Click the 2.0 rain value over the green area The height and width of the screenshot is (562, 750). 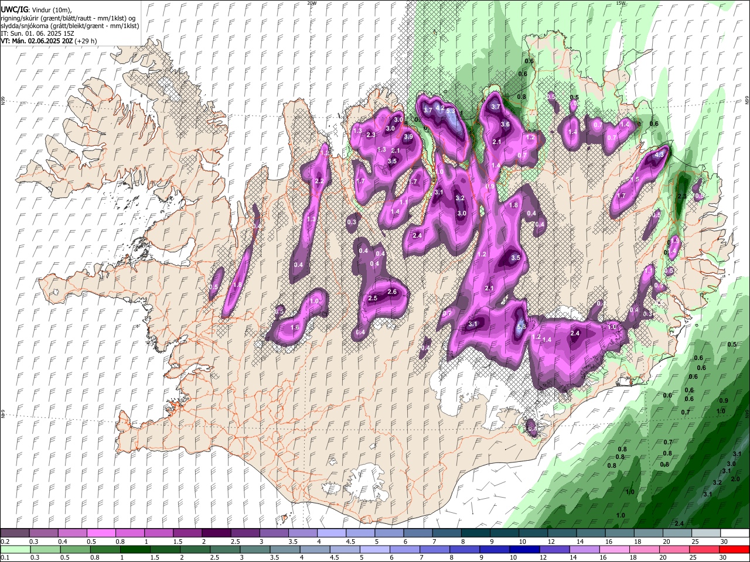(x=735, y=479)
